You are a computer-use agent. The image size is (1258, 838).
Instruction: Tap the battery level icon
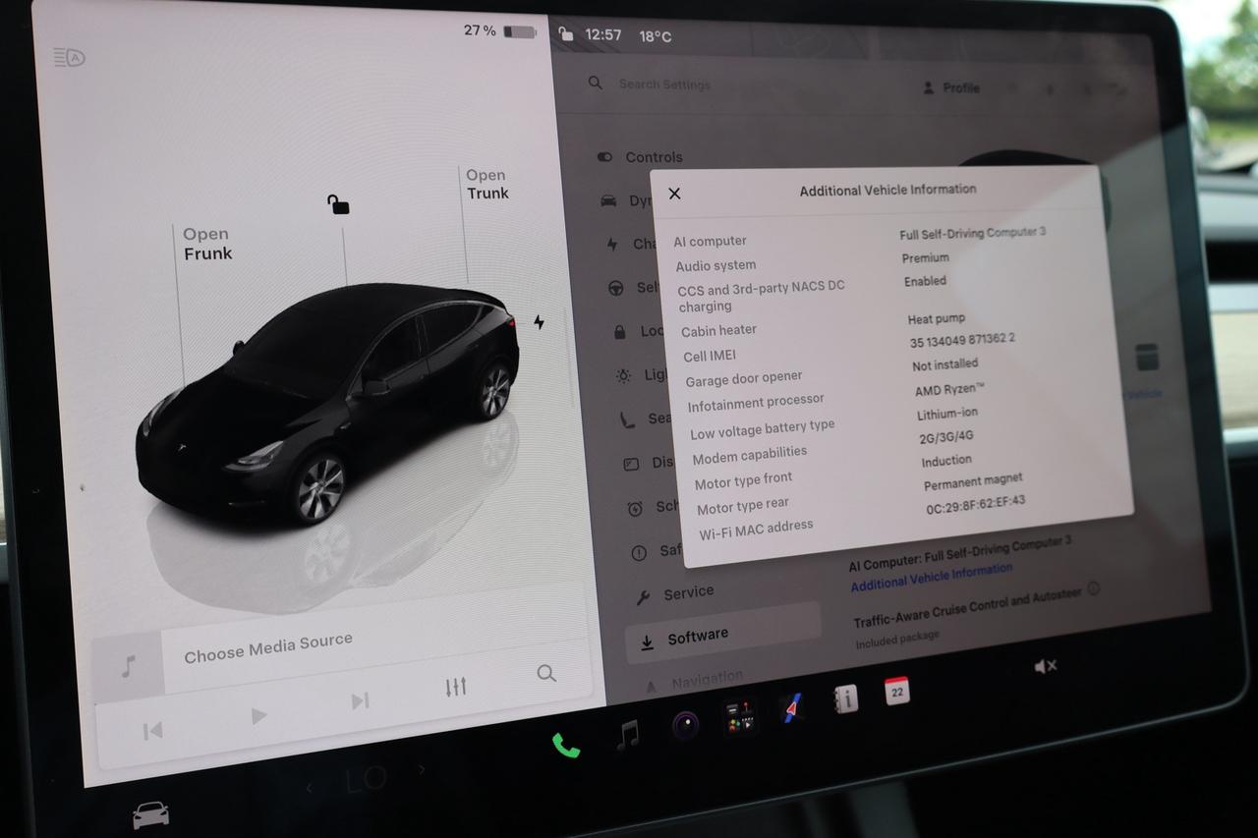(520, 32)
